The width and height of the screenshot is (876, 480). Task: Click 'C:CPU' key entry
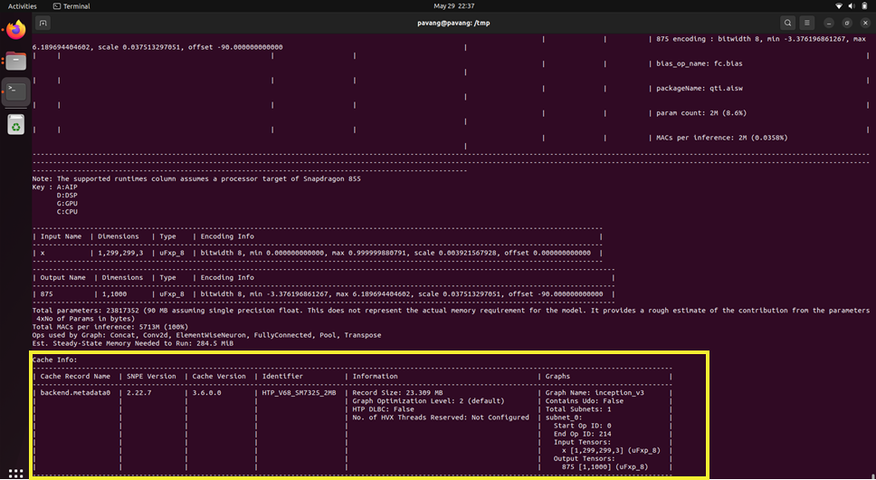pos(67,212)
